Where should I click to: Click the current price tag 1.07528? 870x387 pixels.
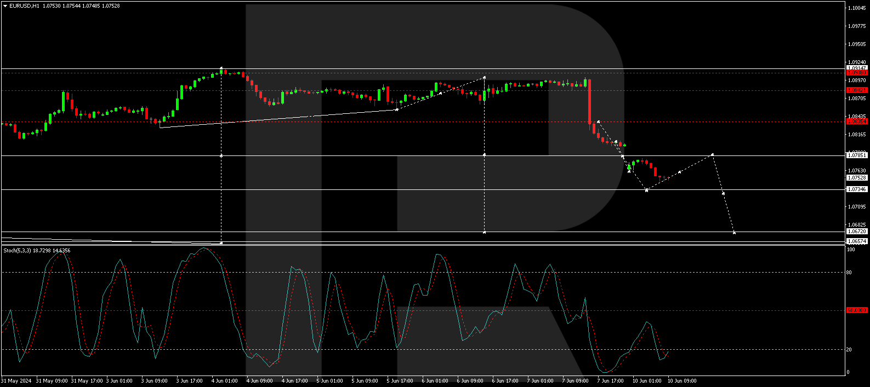point(857,177)
